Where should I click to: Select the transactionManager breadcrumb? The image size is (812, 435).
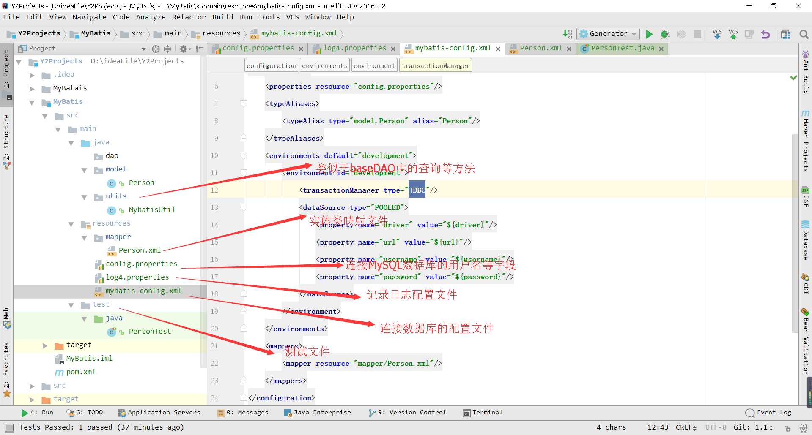click(435, 65)
